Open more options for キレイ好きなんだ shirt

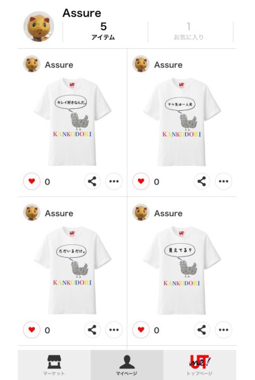click(114, 181)
